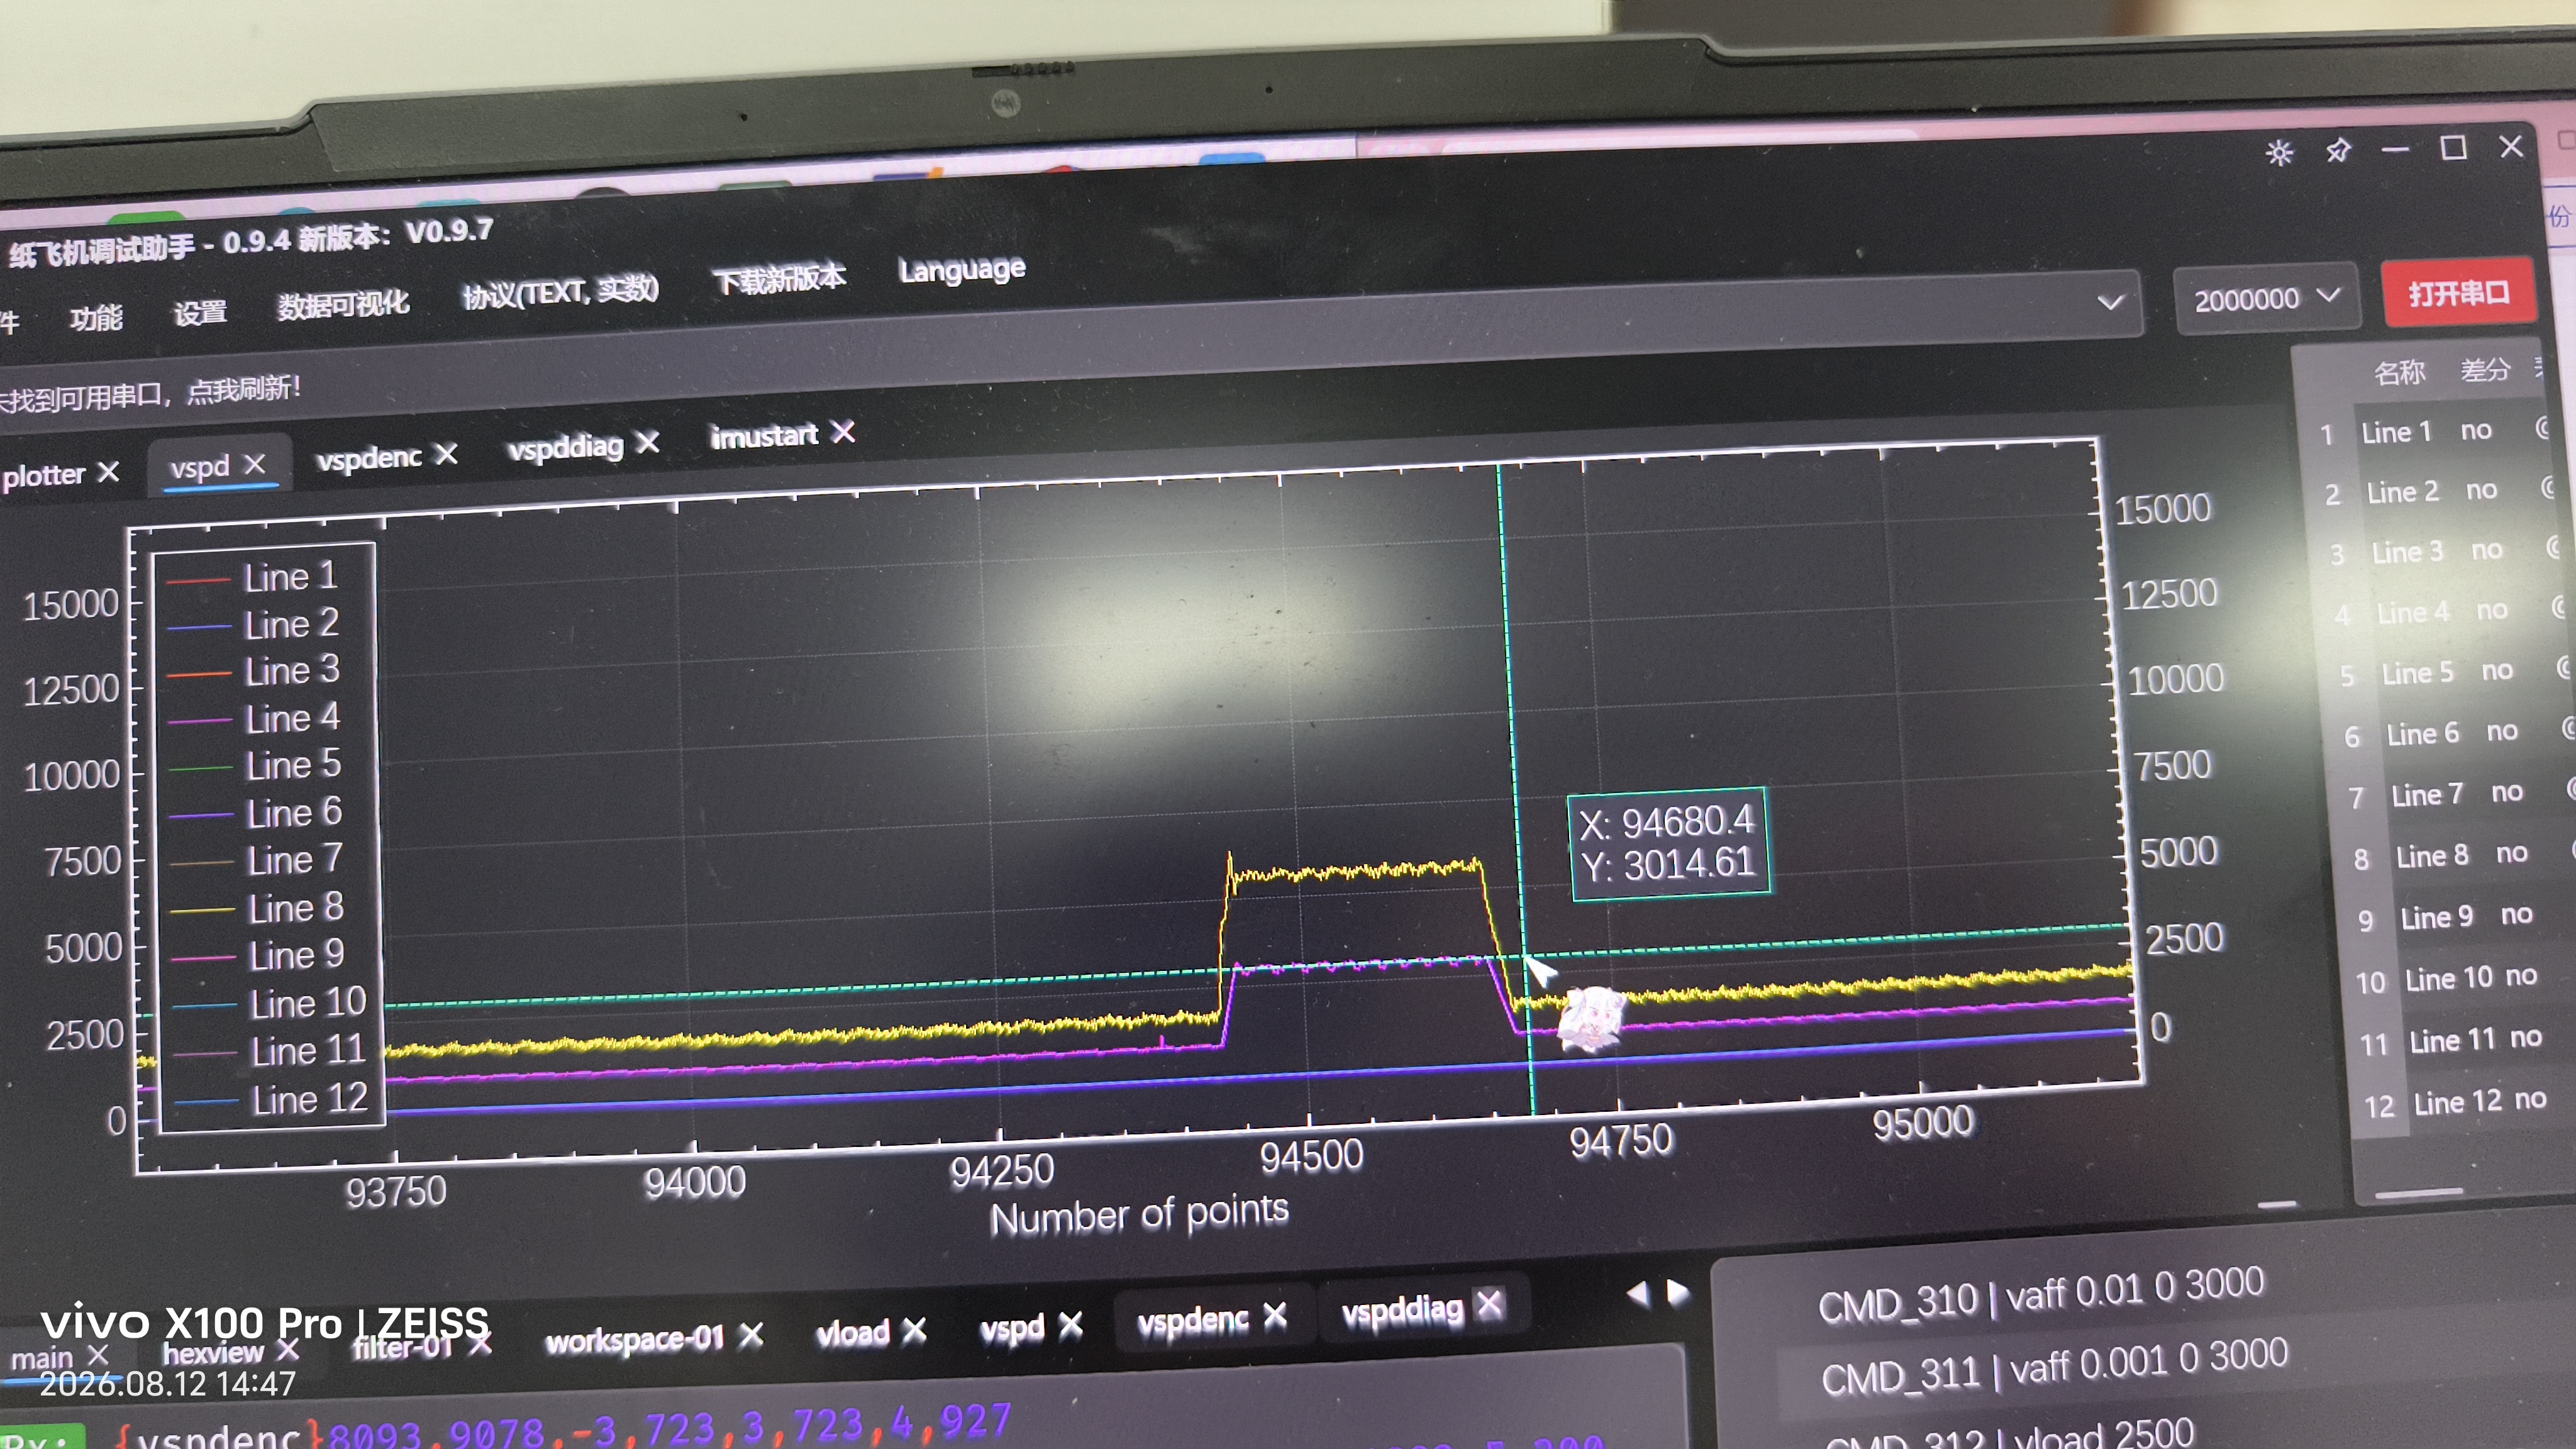Toggle Line 5 difference 'no' setting

(x=2497, y=671)
